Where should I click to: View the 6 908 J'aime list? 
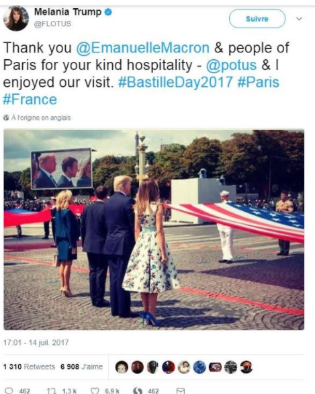coord(81,366)
